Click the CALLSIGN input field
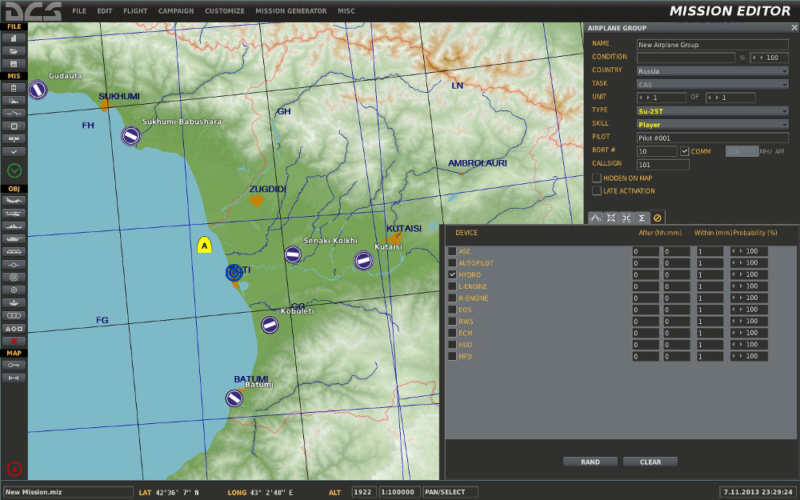Screen dimensions: 800x500 tap(662, 164)
